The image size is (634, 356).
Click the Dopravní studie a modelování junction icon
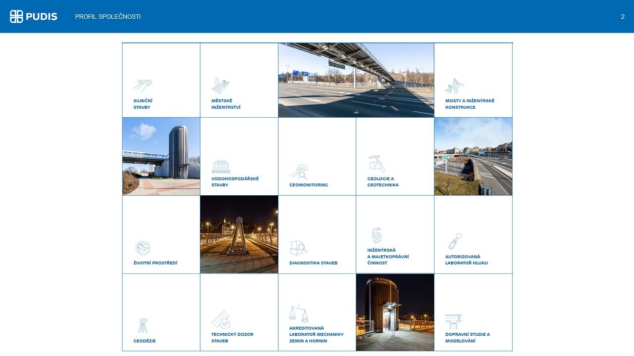point(453,321)
